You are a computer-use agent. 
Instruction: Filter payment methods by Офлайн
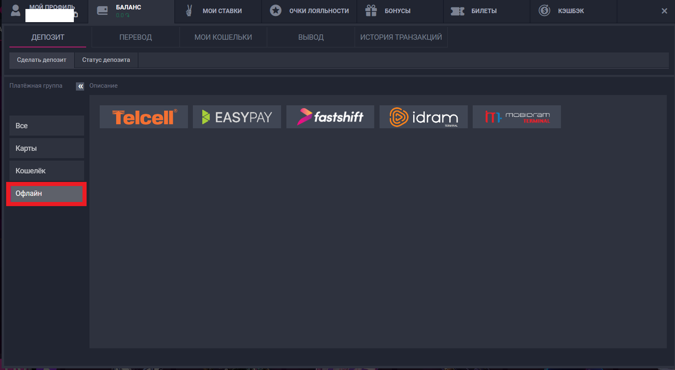click(47, 193)
